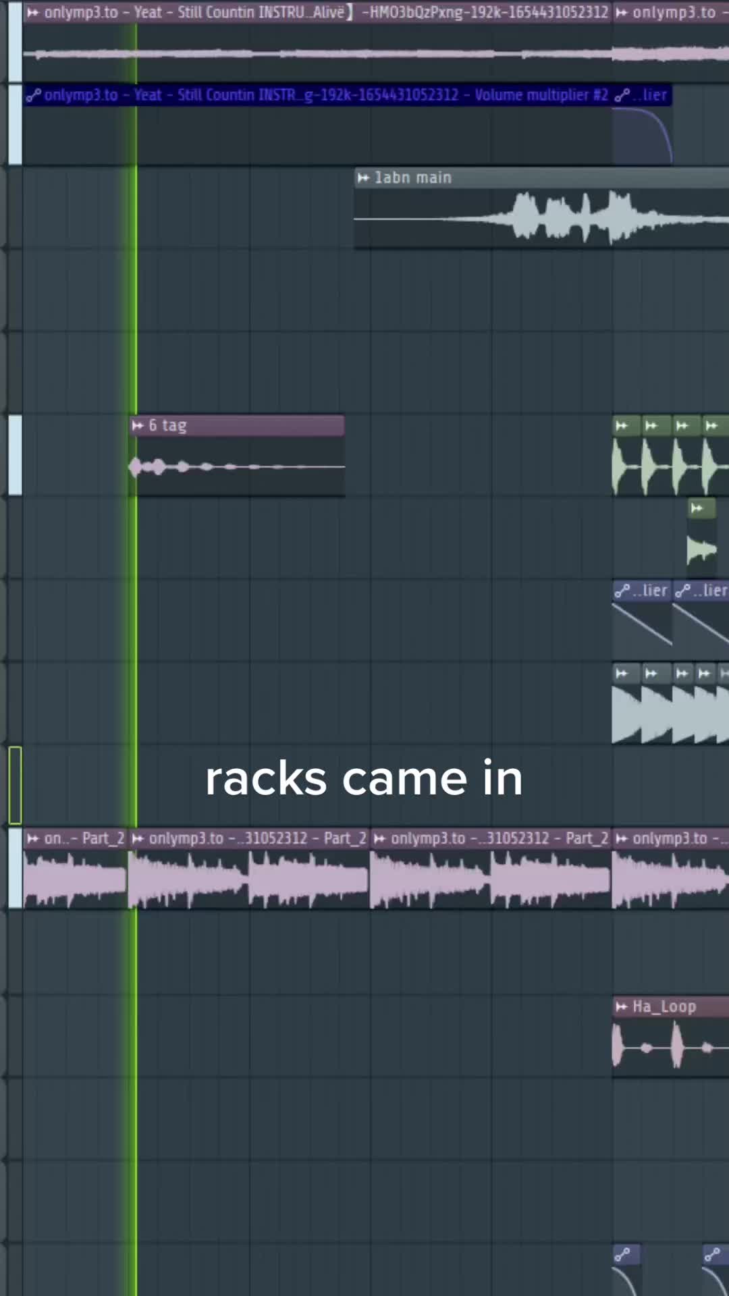This screenshot has height=1296, width=729.
Task: Click the first small green clip's header icon
Action: point(622,425)
